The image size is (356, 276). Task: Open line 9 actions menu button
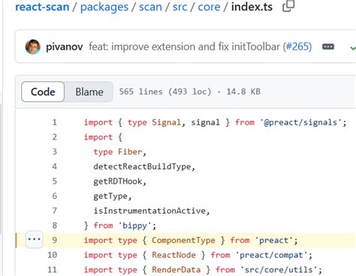click(x=35, y=239)
